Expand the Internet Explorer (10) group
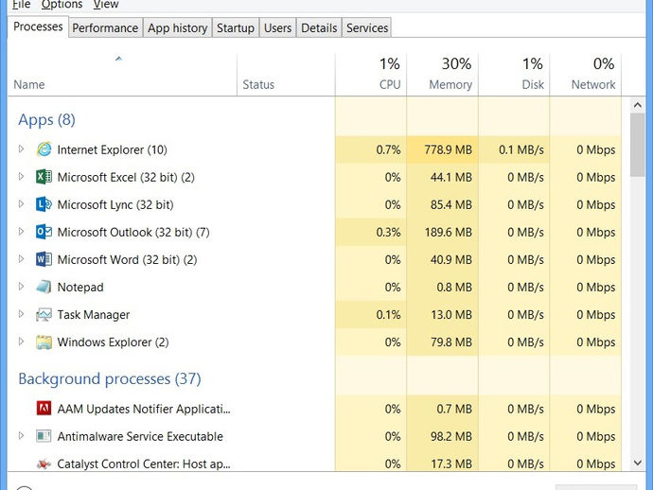653x490 pixels. [x=21, y=149]
